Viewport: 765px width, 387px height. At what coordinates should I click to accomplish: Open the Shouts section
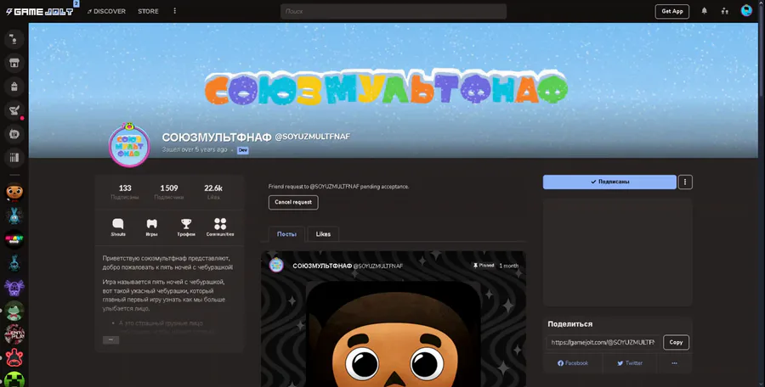point(118,227)
